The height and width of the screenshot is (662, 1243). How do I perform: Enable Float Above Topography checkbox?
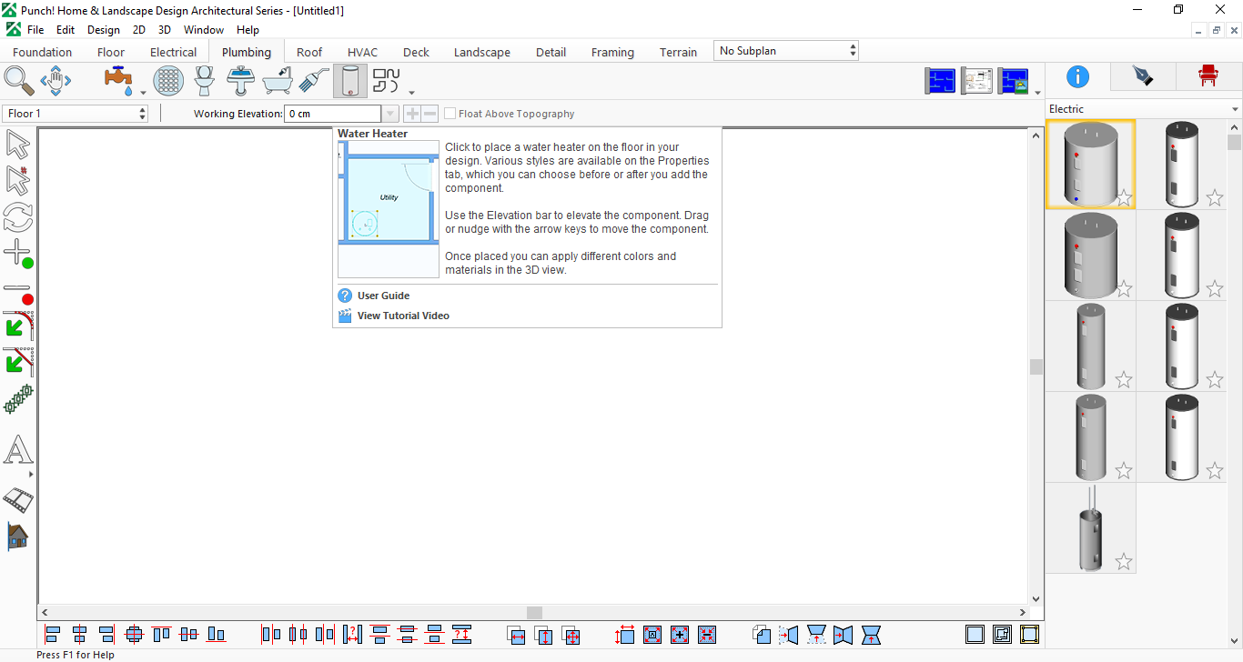(450, 114)
